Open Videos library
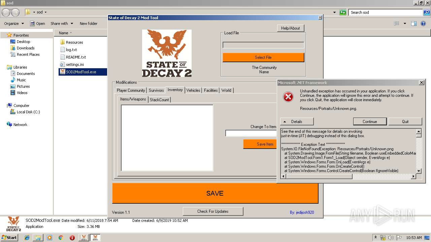The image size is (431, 242). 22,93
